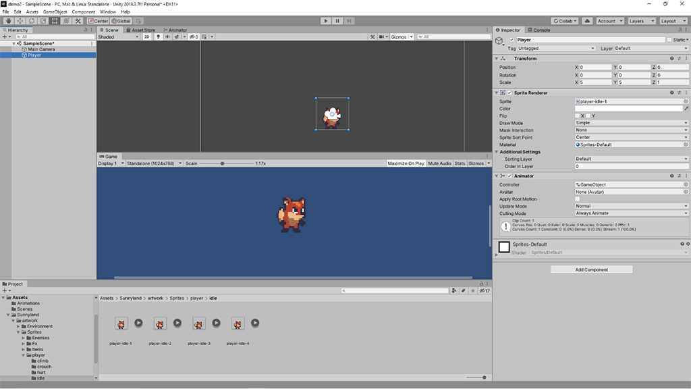Select the Move tool
691x389 pixels.
(20, 21)
